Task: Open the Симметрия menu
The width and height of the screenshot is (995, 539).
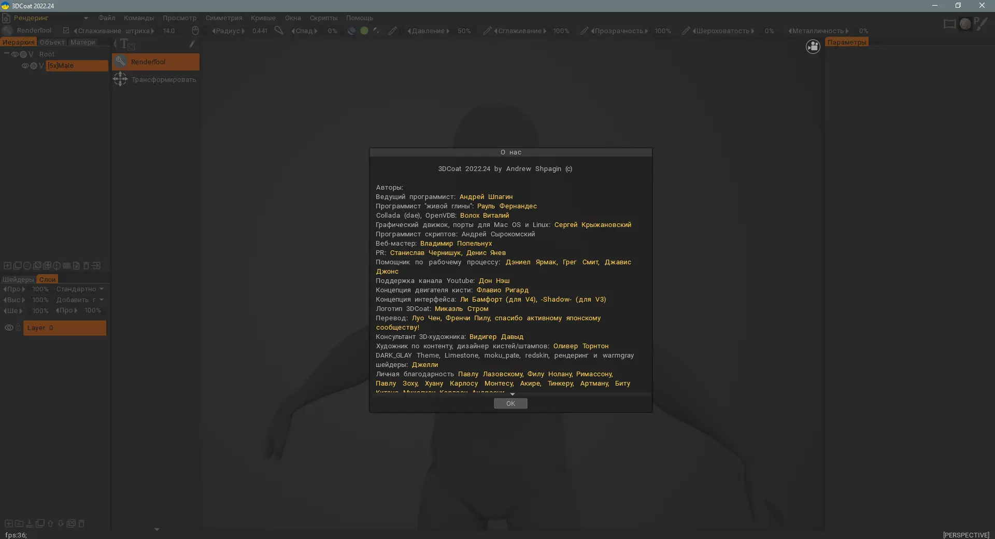Action: [224, 18]
